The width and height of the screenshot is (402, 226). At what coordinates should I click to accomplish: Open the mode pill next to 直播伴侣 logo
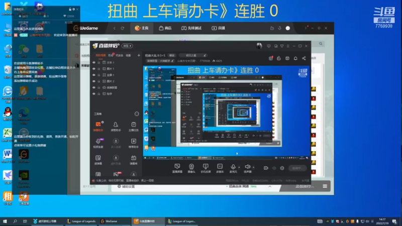pos(127,46)
